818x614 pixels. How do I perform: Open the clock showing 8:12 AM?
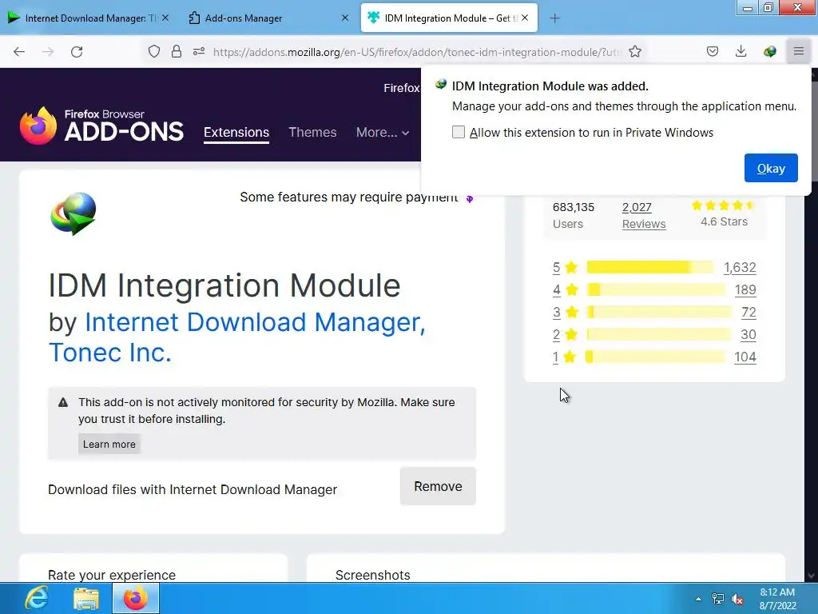pyautogui.click(x=777, y=599)
